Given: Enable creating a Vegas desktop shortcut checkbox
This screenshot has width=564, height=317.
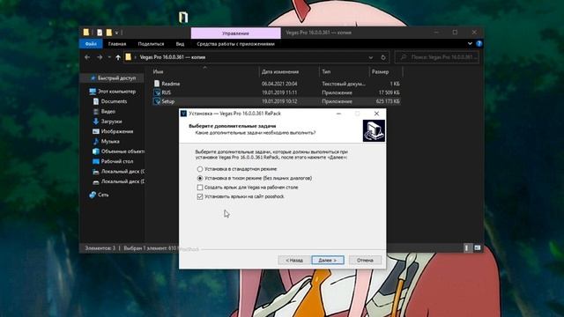Looking at the screenshot, I should click(200, 188).
